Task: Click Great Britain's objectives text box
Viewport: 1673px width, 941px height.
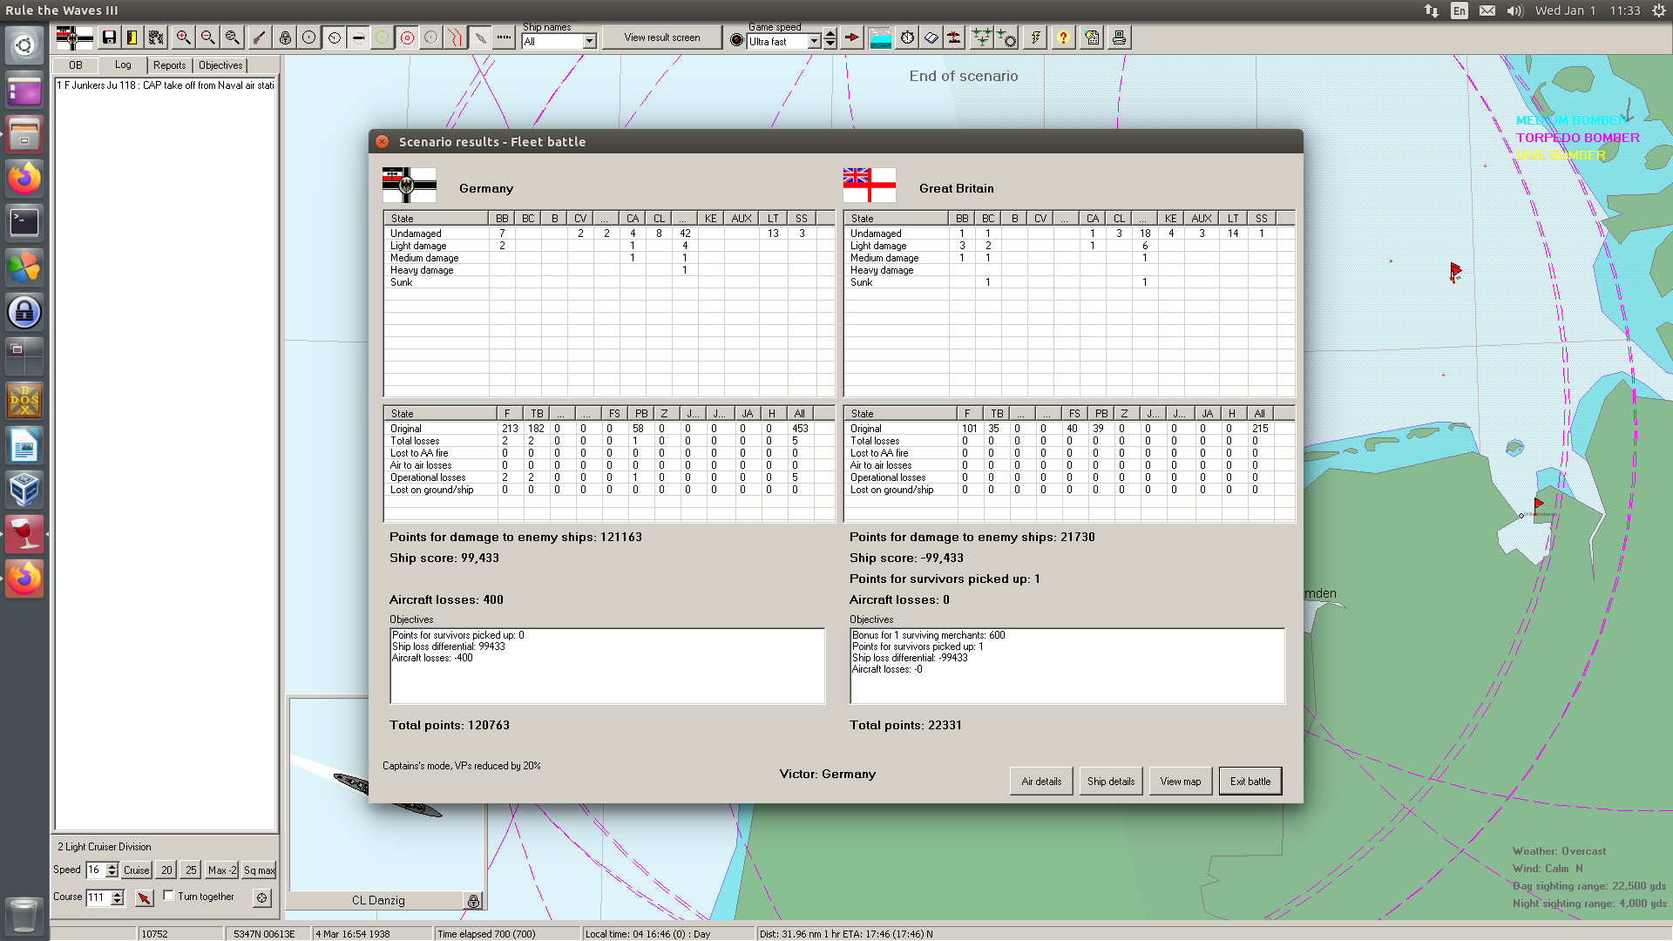Action: (1067, 666)
